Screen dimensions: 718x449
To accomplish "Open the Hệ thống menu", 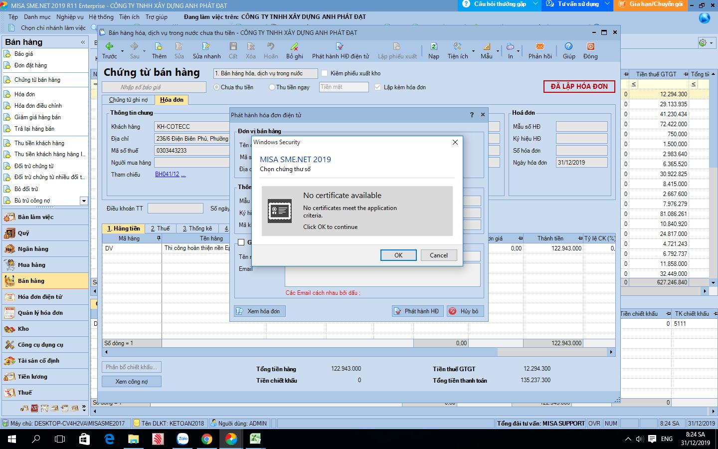I will 101,17.
